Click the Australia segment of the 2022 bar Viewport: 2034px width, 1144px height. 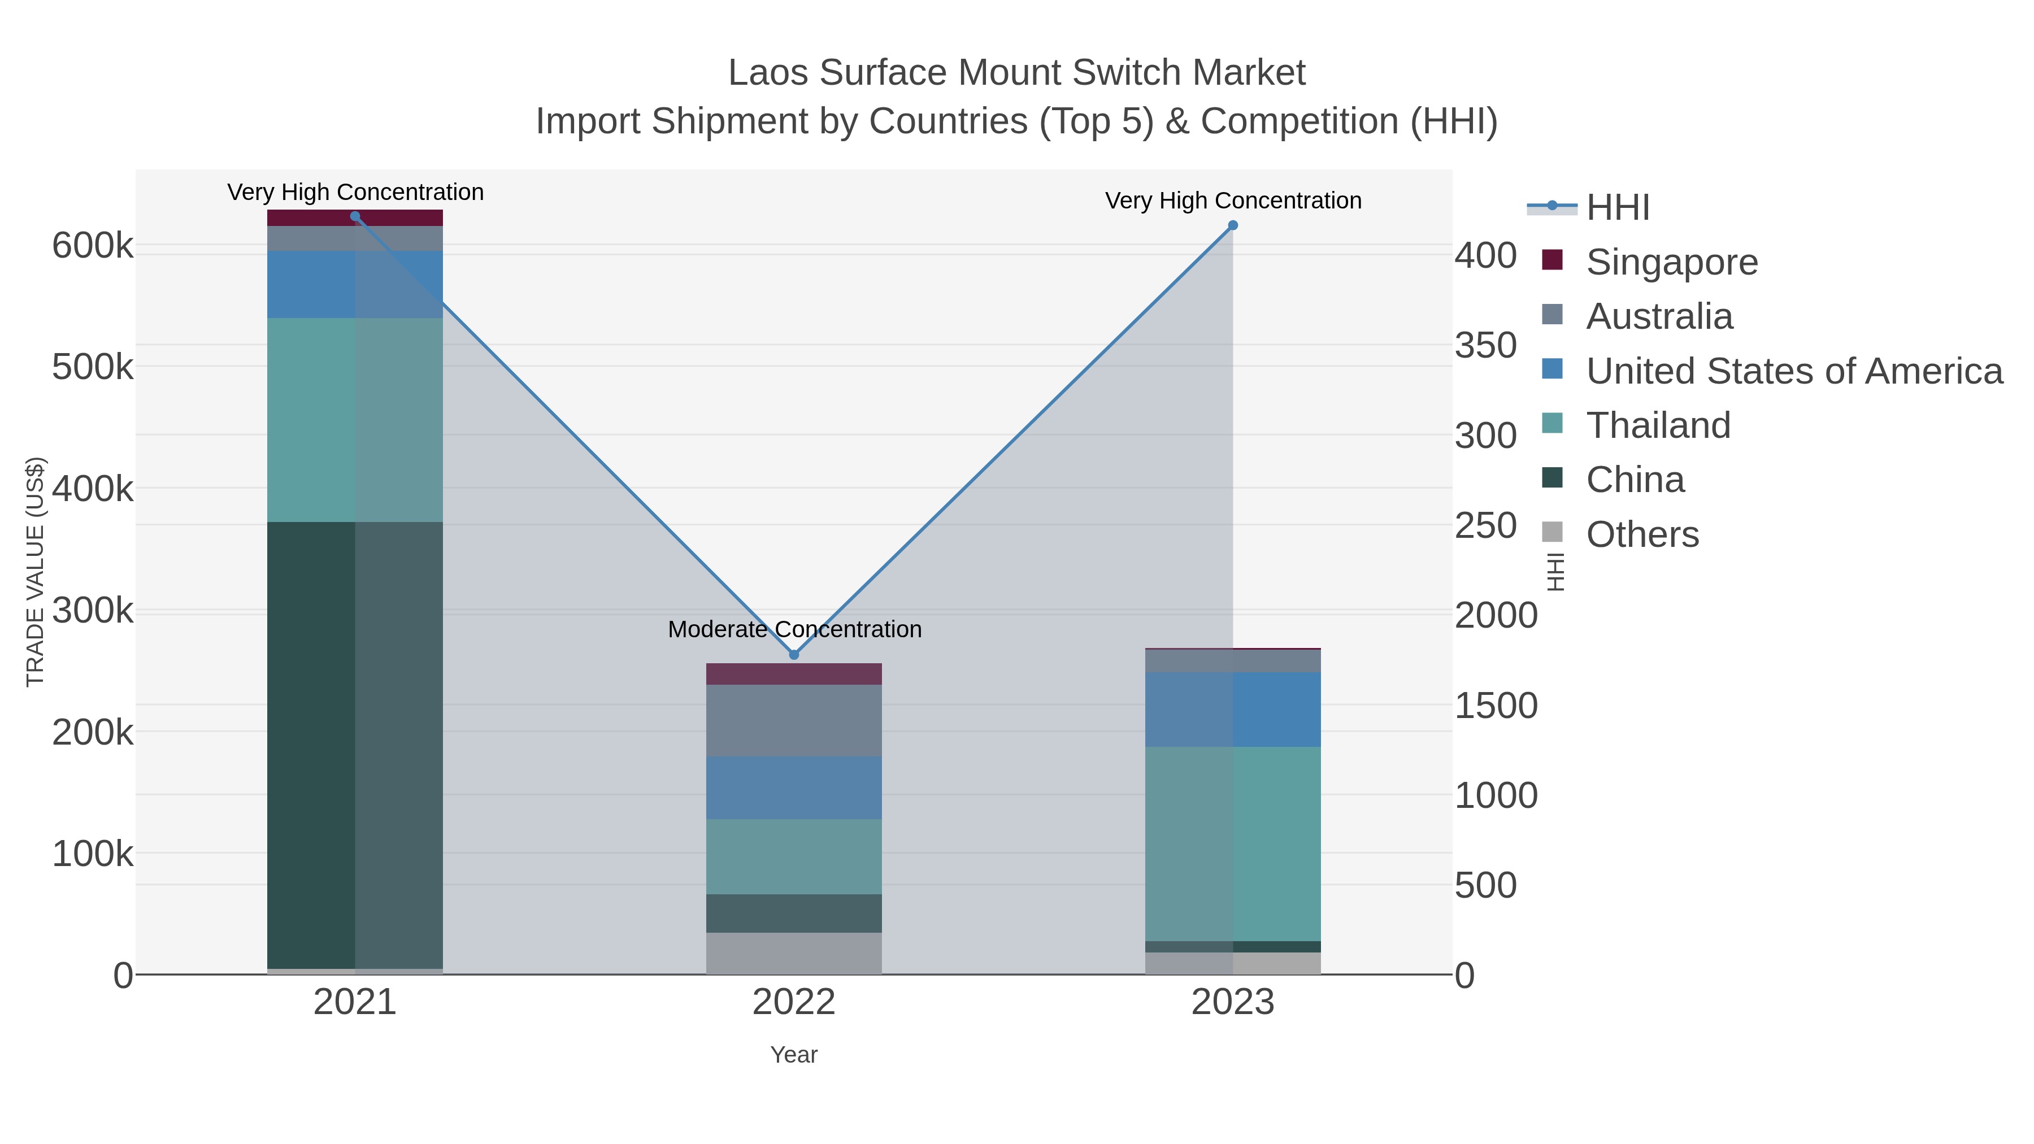coord(794,720)
